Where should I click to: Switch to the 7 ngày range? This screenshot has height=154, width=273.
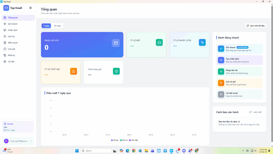46,26
